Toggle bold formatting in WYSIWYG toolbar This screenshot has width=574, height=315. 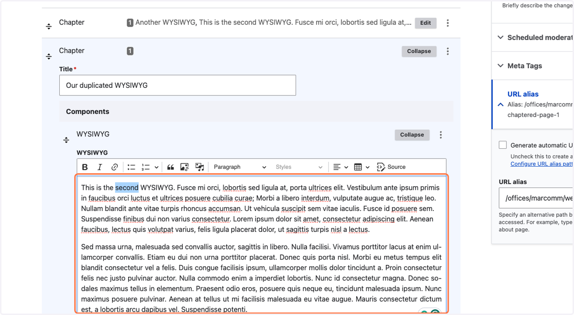pyautogui.click(x=85, y=167)
